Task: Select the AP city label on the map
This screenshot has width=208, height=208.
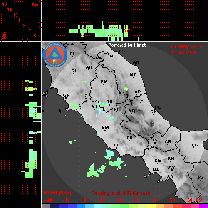Action: pos(138,92)
